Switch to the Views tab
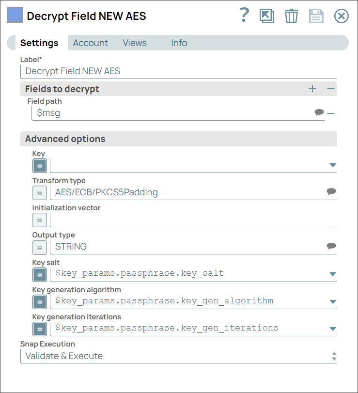Image resolution: width=358 pixels, height=393 pixels. [135, 43]
